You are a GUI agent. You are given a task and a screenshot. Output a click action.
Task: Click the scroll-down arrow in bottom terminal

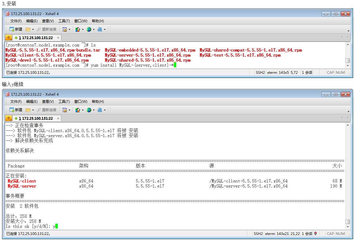(348, 227)
